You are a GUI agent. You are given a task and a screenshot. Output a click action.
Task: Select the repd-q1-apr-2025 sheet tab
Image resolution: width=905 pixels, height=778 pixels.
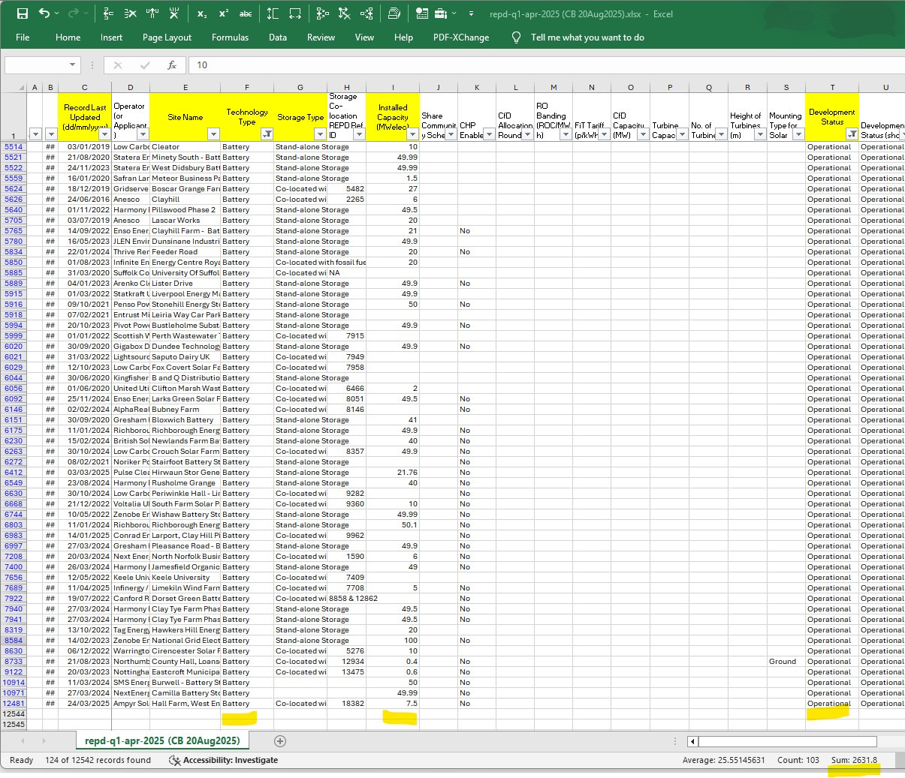(x=162, y=740)
